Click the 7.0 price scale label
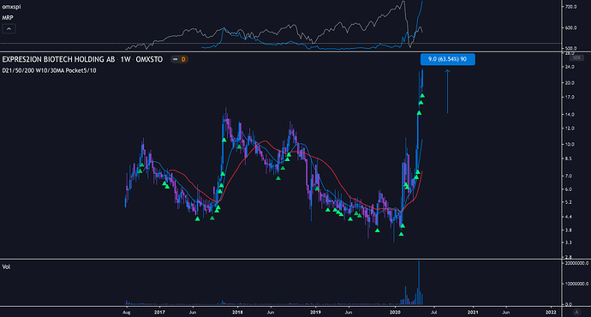Image resolution: width=591 pixels, height=317 pixels. [x=569, y=176]
